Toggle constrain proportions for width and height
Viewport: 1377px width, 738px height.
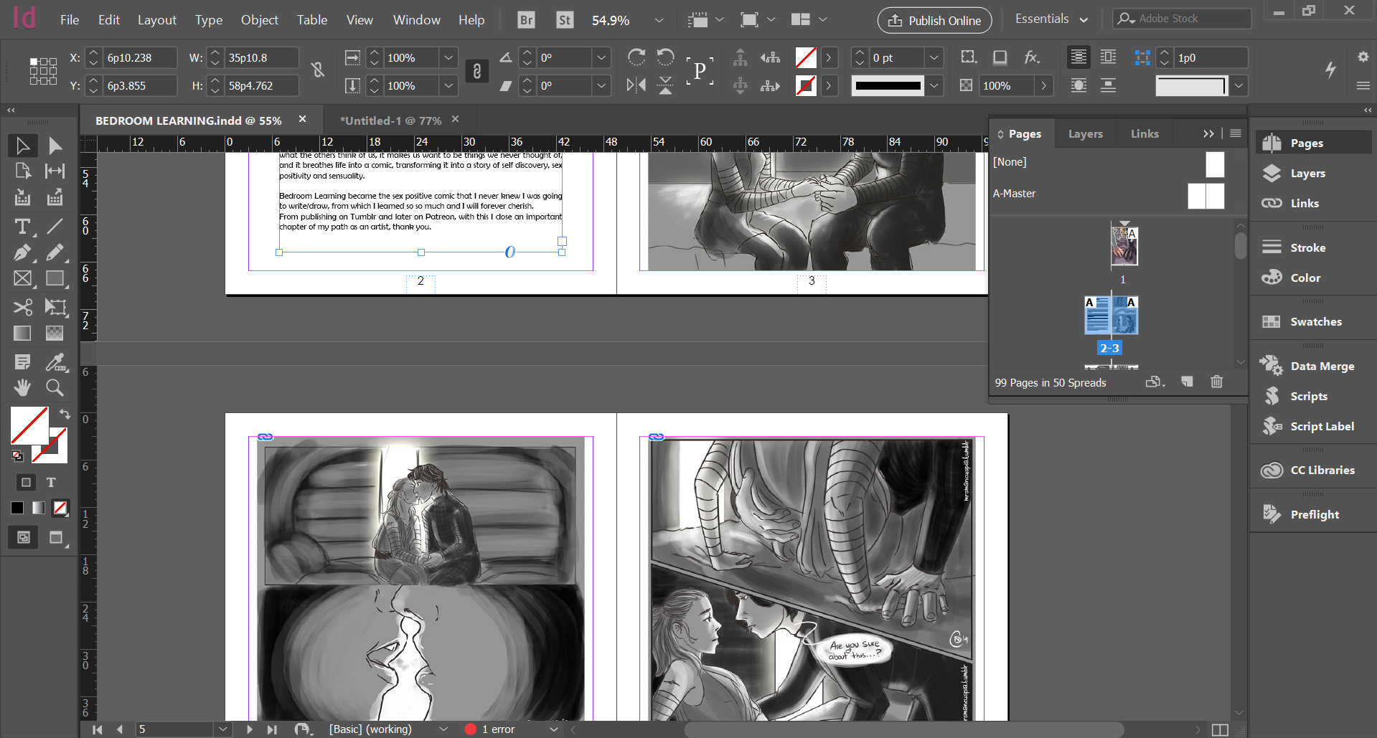[318, 70]
